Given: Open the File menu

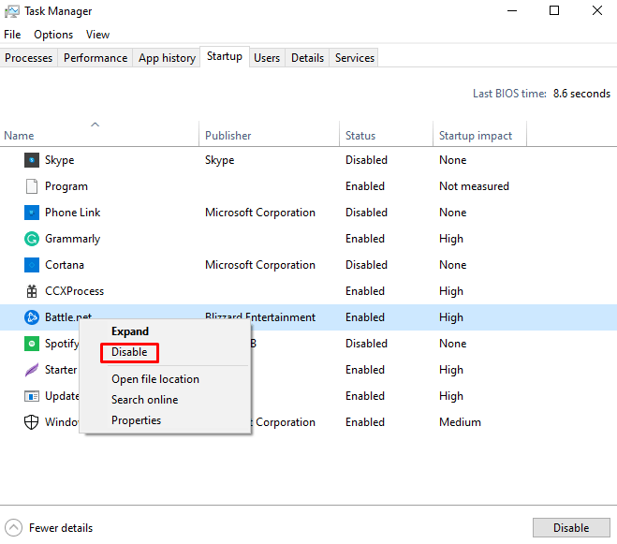Looking at the screenshot, I should pos(12,35).
